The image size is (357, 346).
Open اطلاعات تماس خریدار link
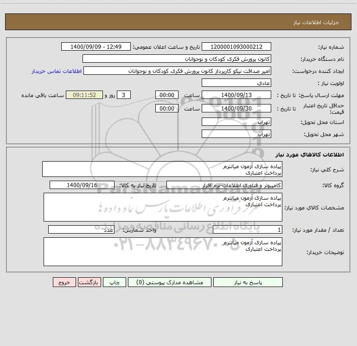click(x=57, y=71)
